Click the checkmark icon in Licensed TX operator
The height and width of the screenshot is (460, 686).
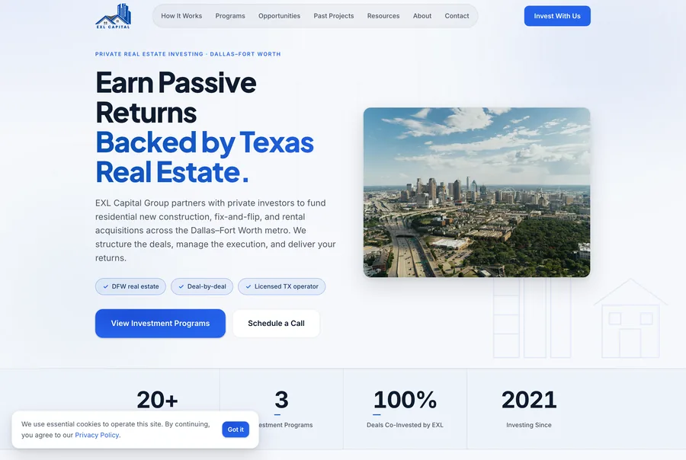(x=248, y=287)
